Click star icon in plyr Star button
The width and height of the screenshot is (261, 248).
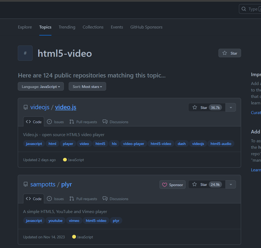coord(194,184)
